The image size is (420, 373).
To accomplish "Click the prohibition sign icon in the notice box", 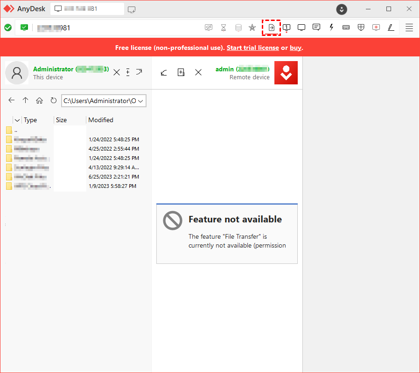I will click(x=173, y=221).
